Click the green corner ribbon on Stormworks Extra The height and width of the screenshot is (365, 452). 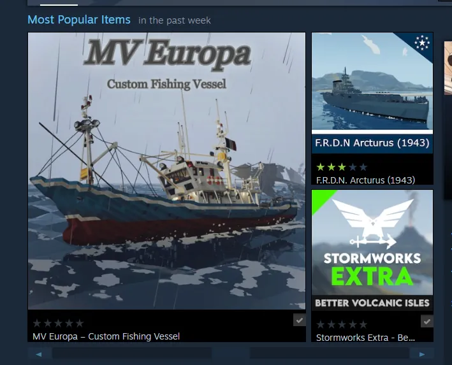[321, 199]
